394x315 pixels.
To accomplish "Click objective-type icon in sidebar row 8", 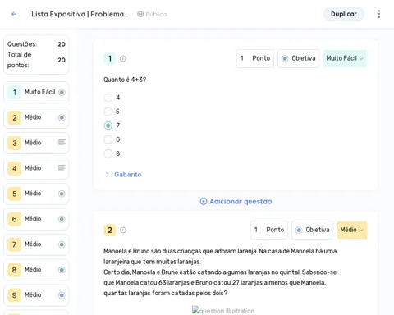I will tap(62, 270).
